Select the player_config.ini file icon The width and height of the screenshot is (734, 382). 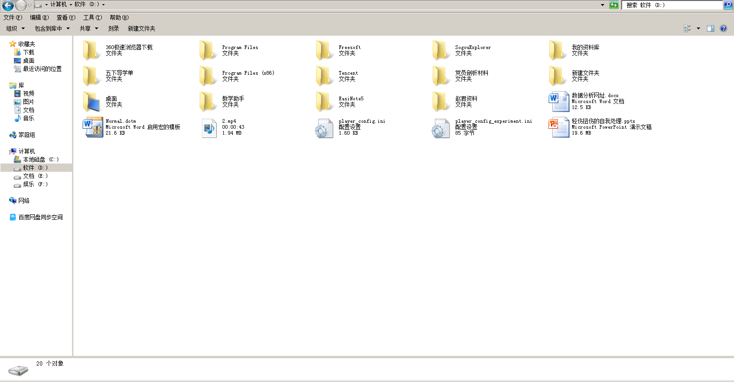324,128
